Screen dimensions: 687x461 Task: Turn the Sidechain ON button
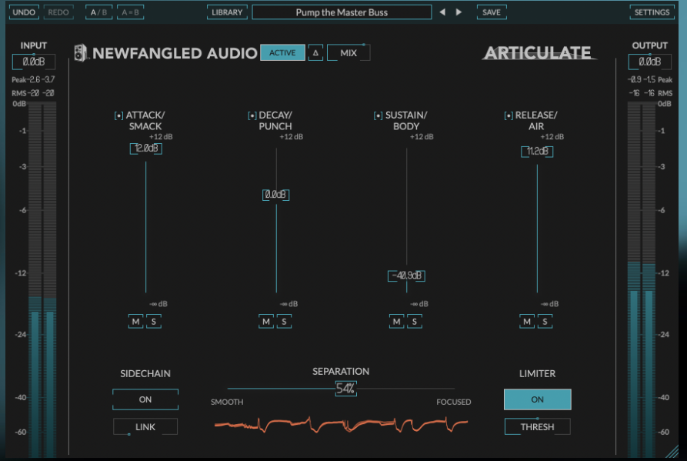tap(145, 399)
